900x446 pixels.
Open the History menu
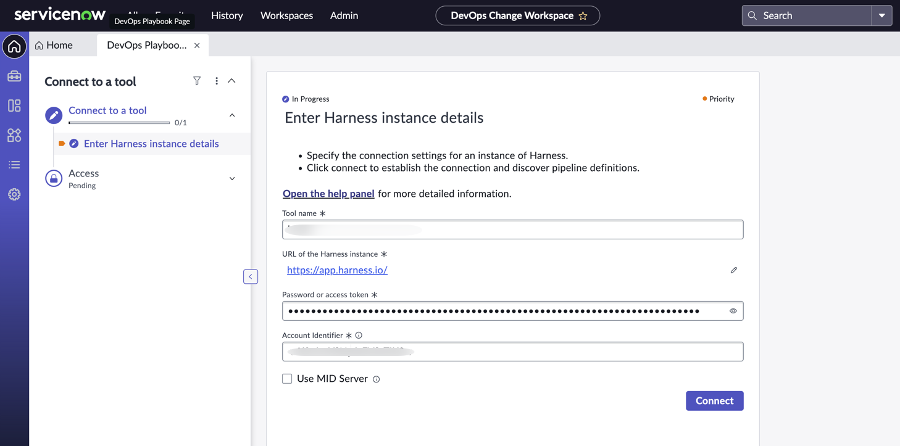[x=227, y=15]
